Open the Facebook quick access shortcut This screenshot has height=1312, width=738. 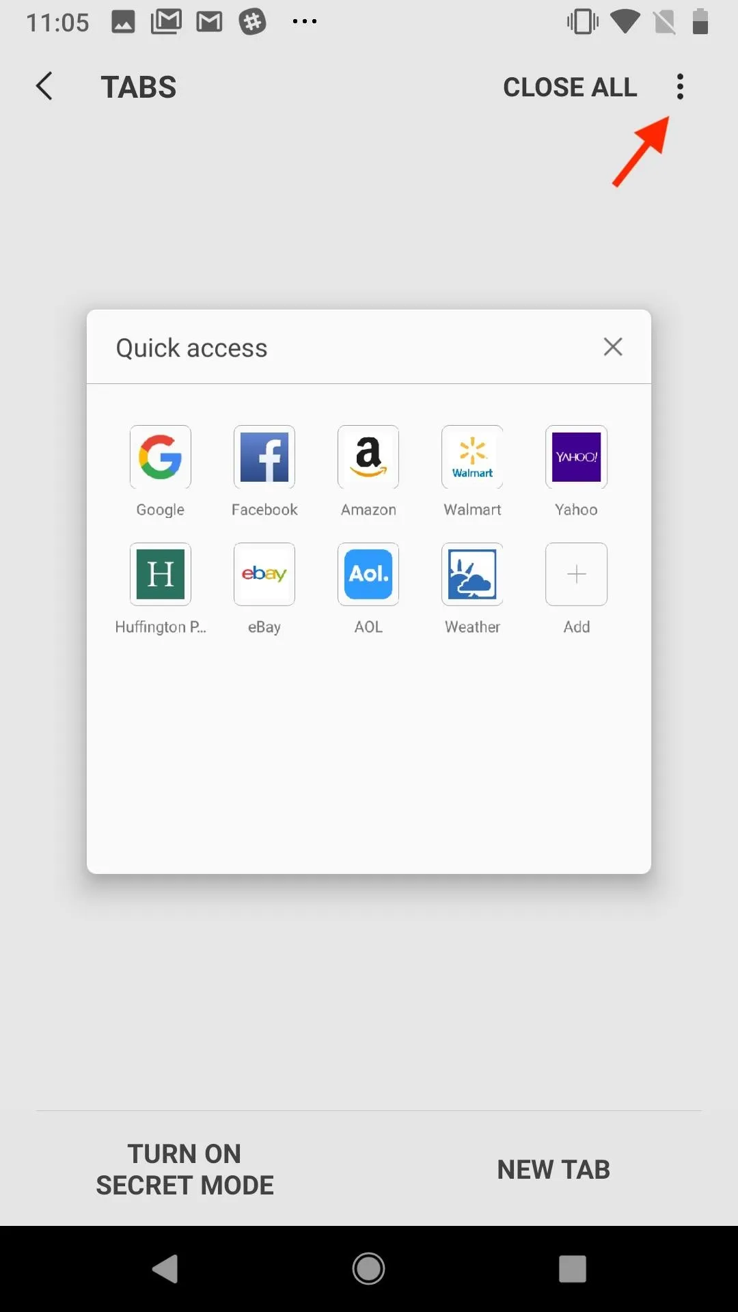click(x=264, y=457)
